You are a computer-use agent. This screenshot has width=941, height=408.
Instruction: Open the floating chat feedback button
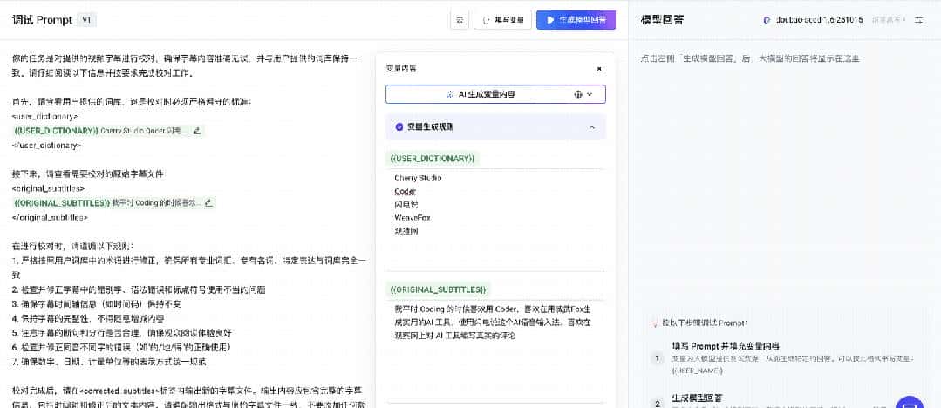tap(910, 403)
